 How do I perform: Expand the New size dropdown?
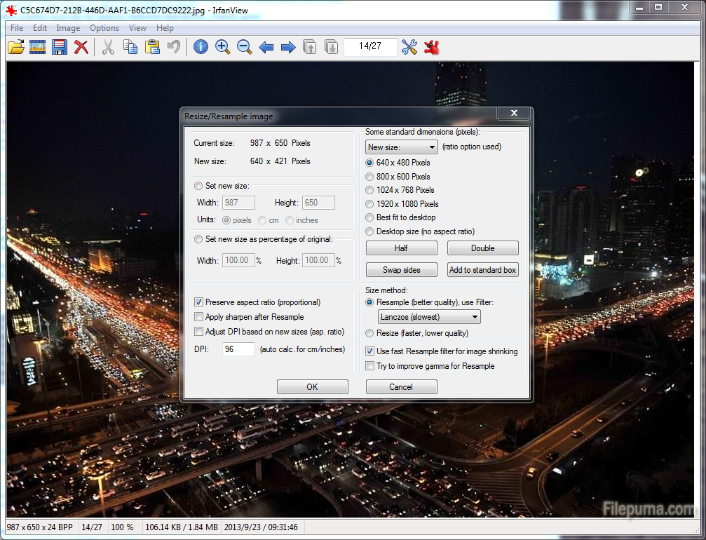[x=401, y=147]
